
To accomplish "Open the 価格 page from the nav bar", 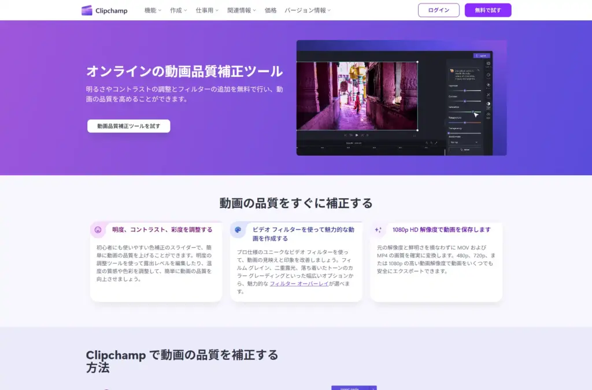I will (271, 10).
